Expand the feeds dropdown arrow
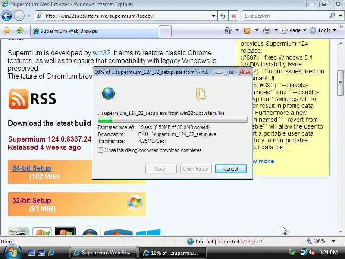Viewport: 345px width, 259px height. coord(257,30)
